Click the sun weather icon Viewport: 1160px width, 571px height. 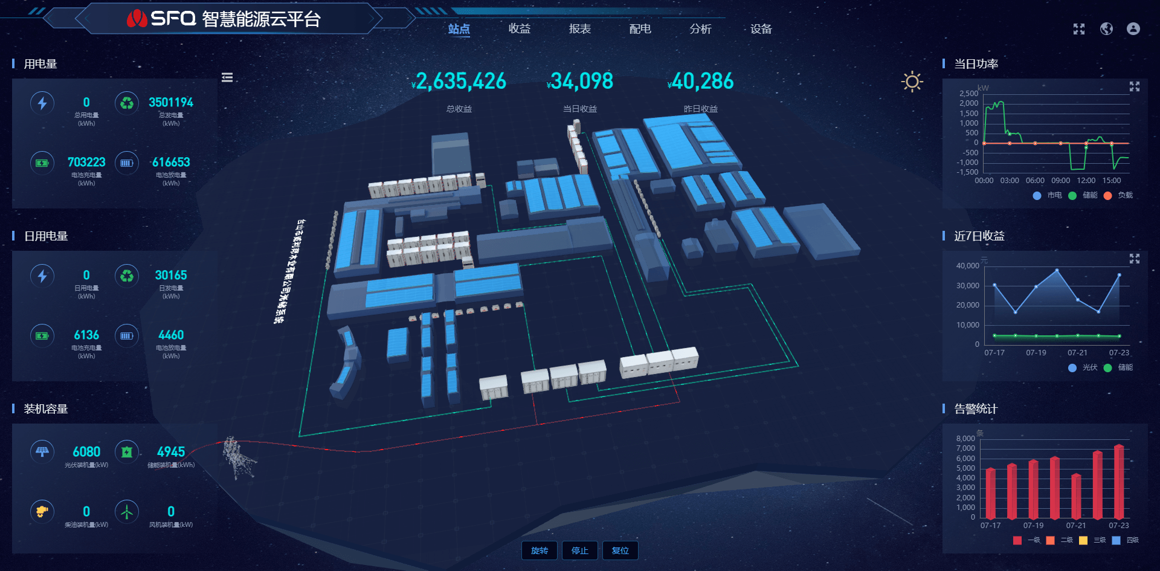click(x=912, y=82)
